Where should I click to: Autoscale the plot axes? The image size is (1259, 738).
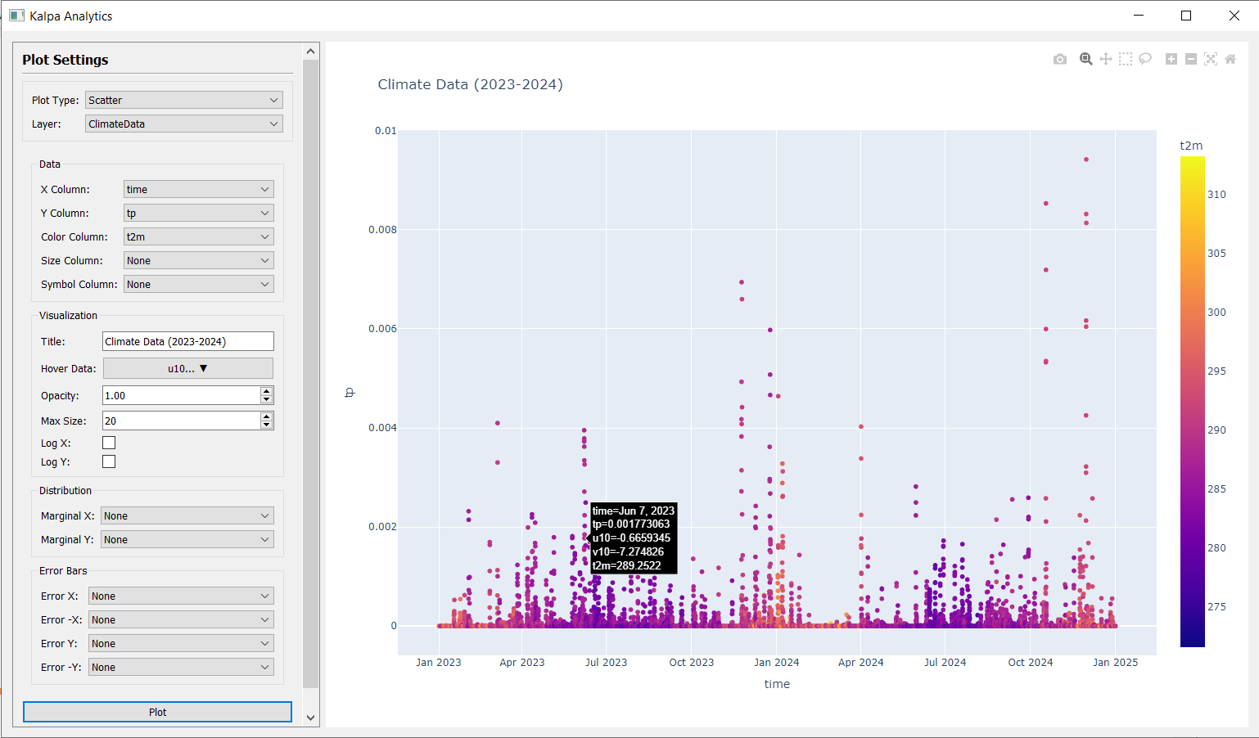pyautogui.click(x=1211, y=59)
